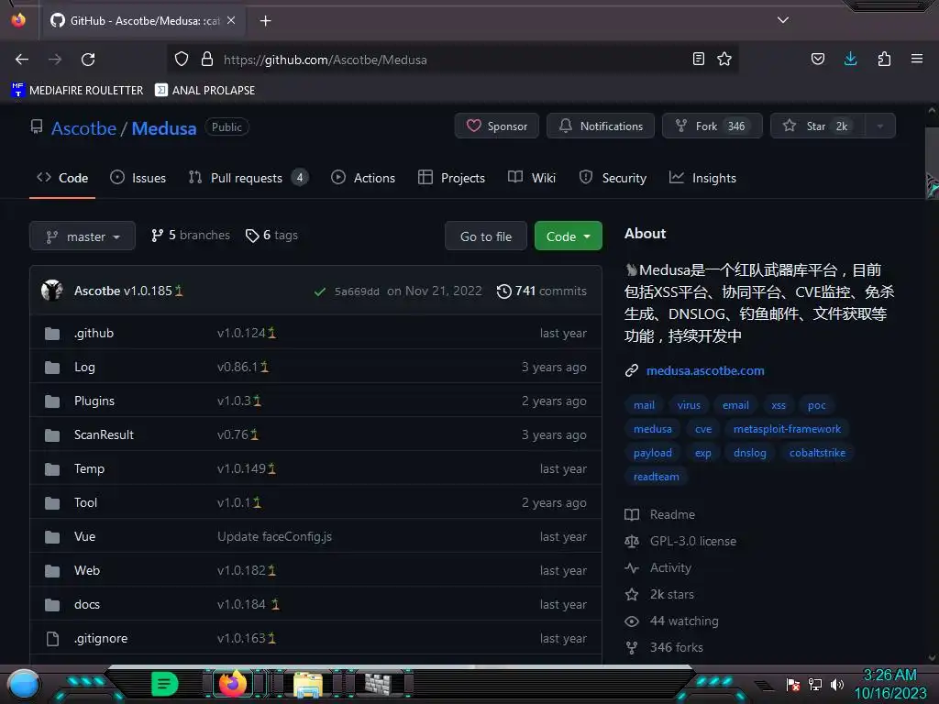Bookmark this page with the star icon
The image size is (939, 704).
pyautogui.click(x=724, y=59)
